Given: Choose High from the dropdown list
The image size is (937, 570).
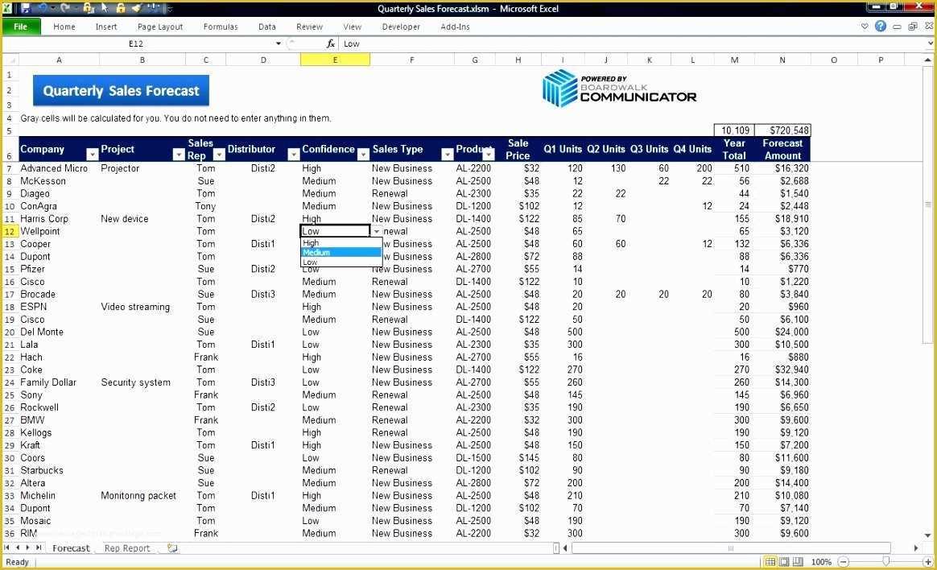Looking at the screenshot, I should point(341,242).
